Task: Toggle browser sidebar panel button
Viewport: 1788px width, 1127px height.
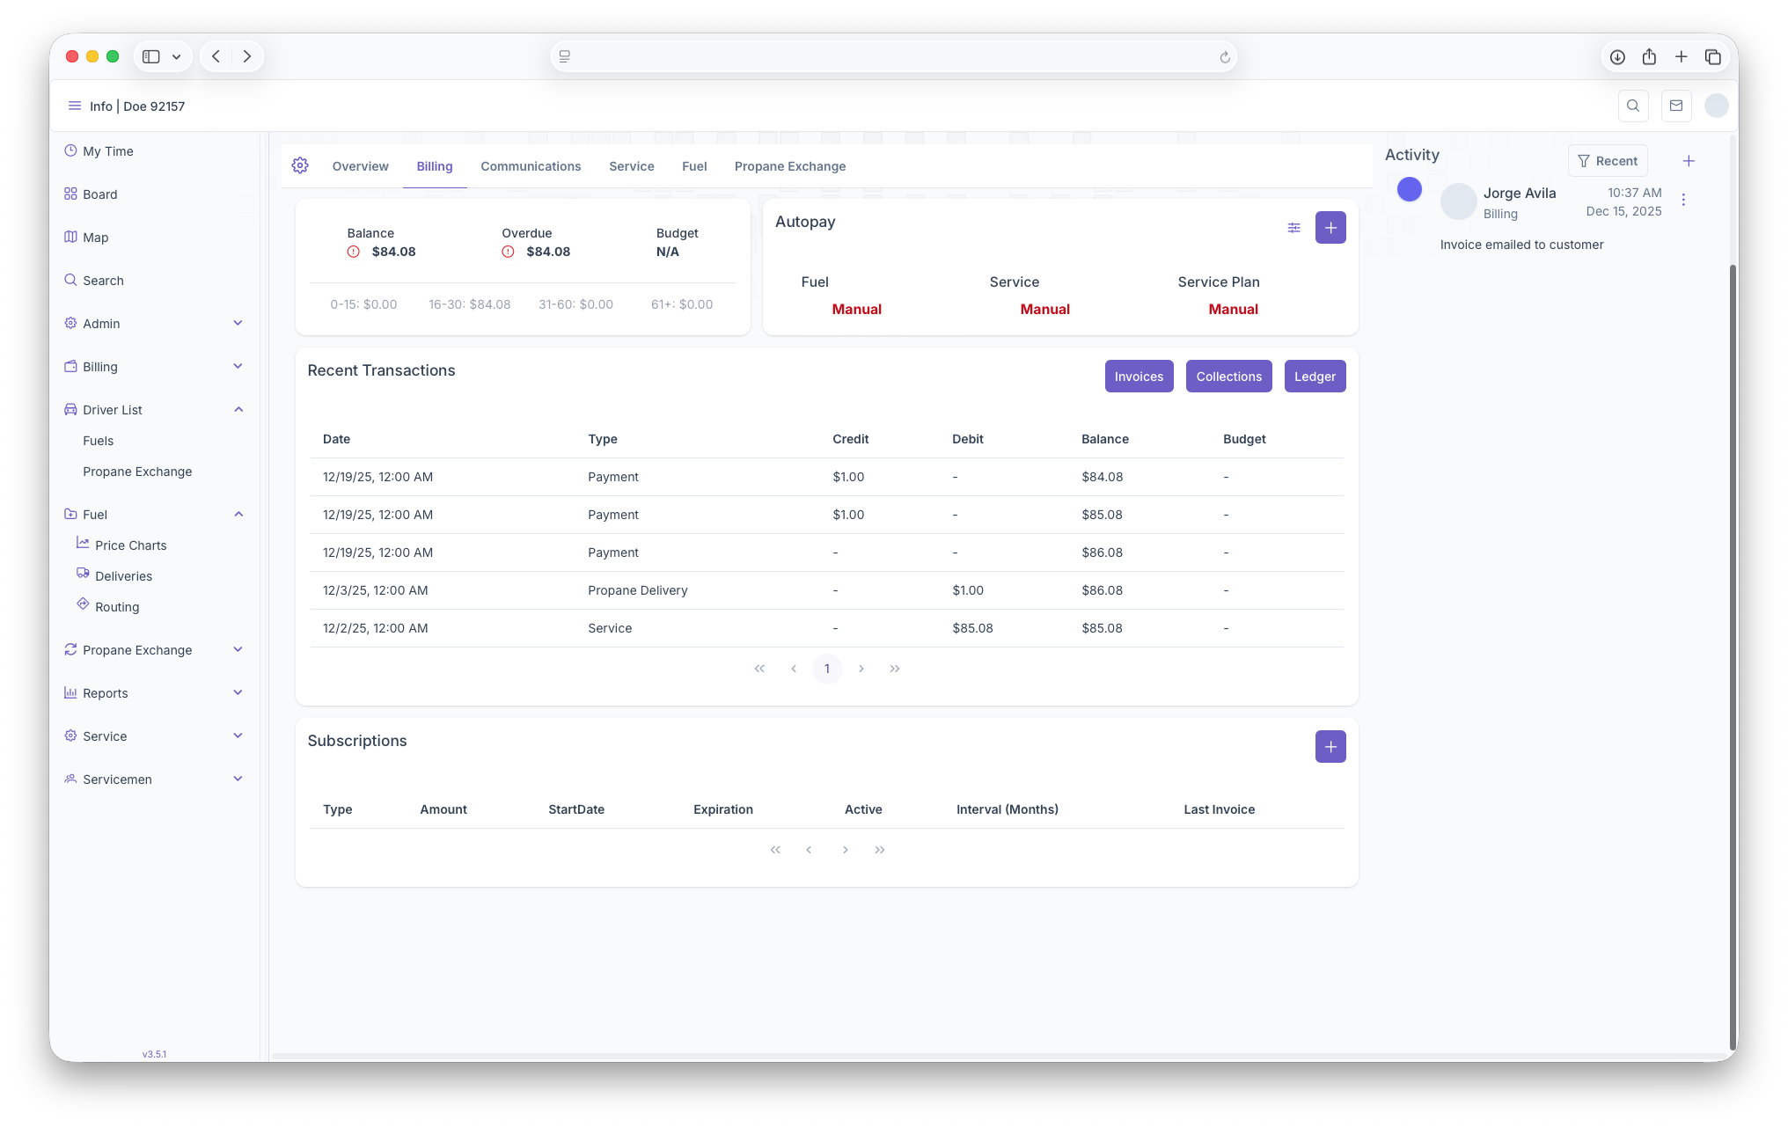Action: (151, 56)
